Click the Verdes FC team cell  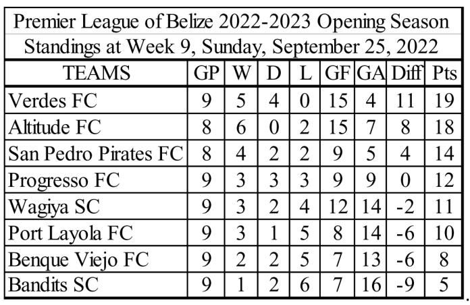click(96, 101)
